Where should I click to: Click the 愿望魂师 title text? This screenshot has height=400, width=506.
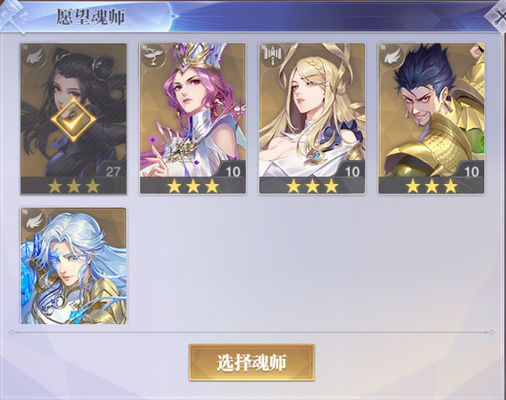[91, 17]
